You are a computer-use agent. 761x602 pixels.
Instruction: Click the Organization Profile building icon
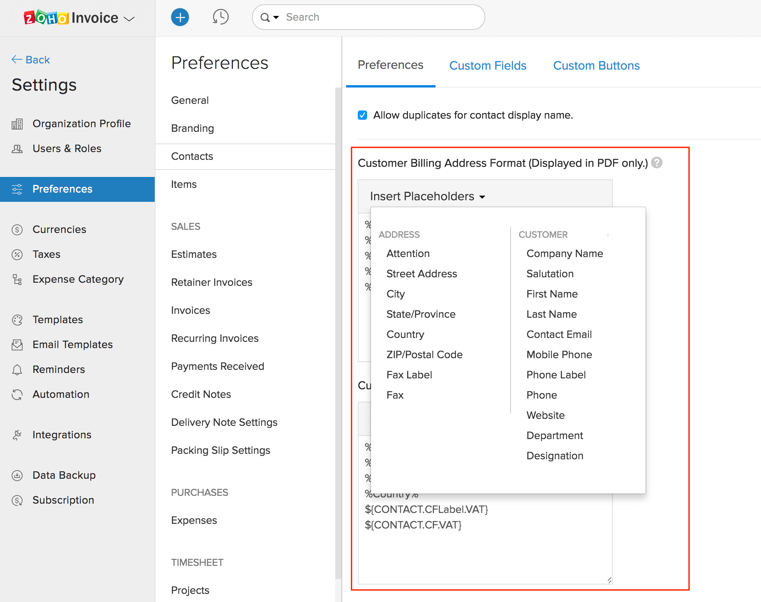tap(17, 124)
